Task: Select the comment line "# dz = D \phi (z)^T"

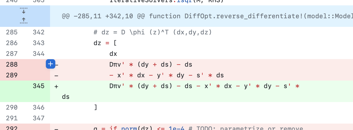Action: pos(153,32)
